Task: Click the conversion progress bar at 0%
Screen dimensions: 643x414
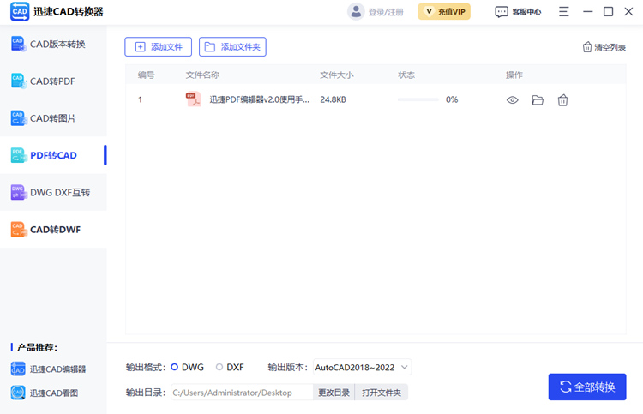Action: [x=418, y=99]
